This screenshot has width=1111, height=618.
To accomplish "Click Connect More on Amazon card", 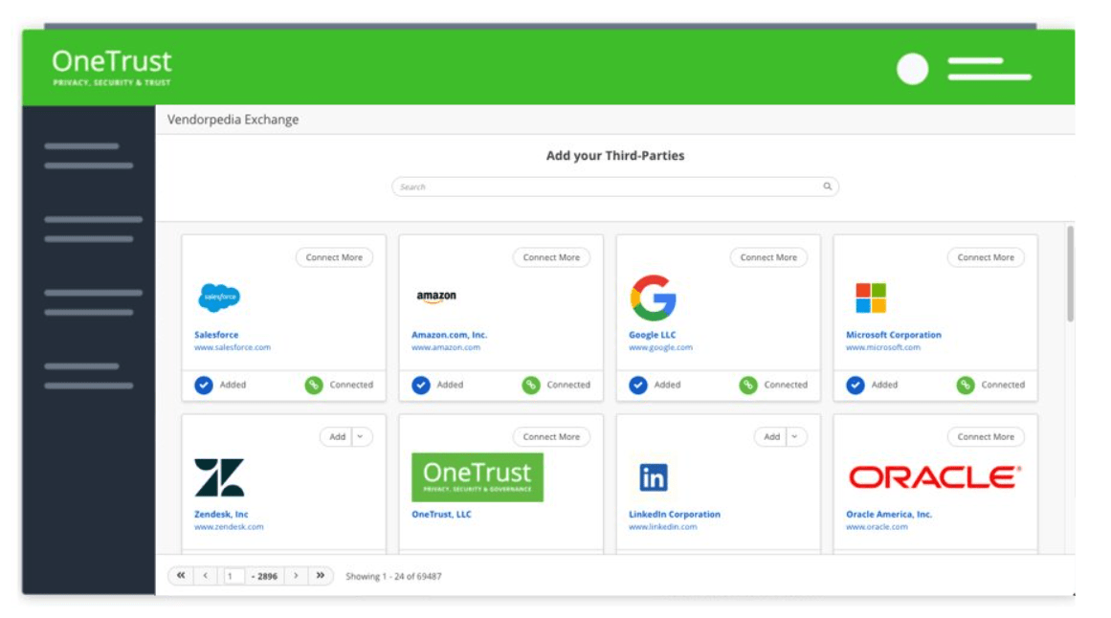I will pos(551,257).
